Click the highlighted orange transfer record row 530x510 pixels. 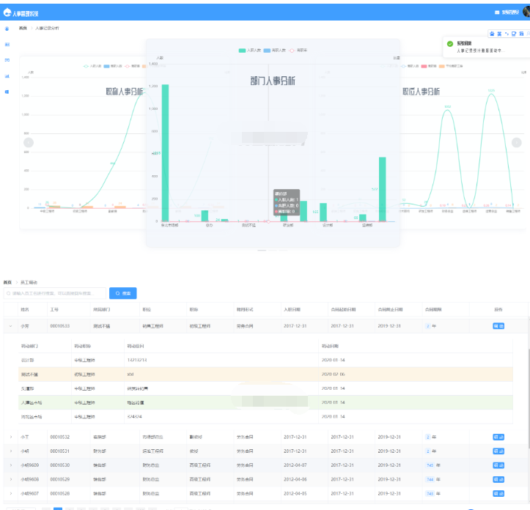(265, 374)
